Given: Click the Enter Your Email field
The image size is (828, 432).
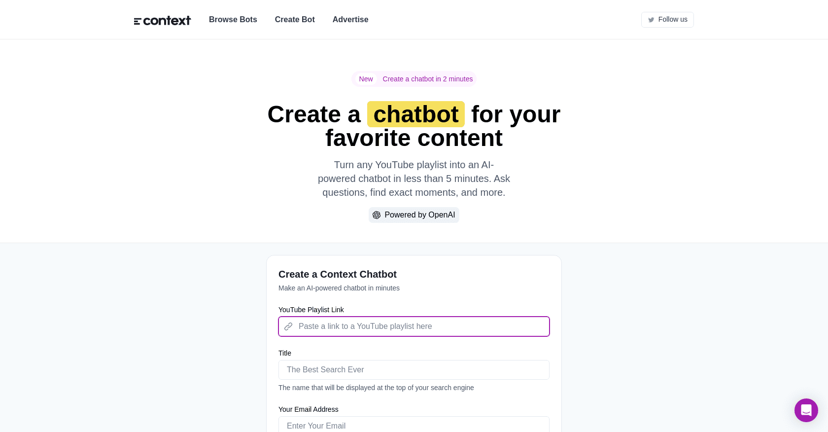Looking at the screenshot, I should [x=414, y=426].
